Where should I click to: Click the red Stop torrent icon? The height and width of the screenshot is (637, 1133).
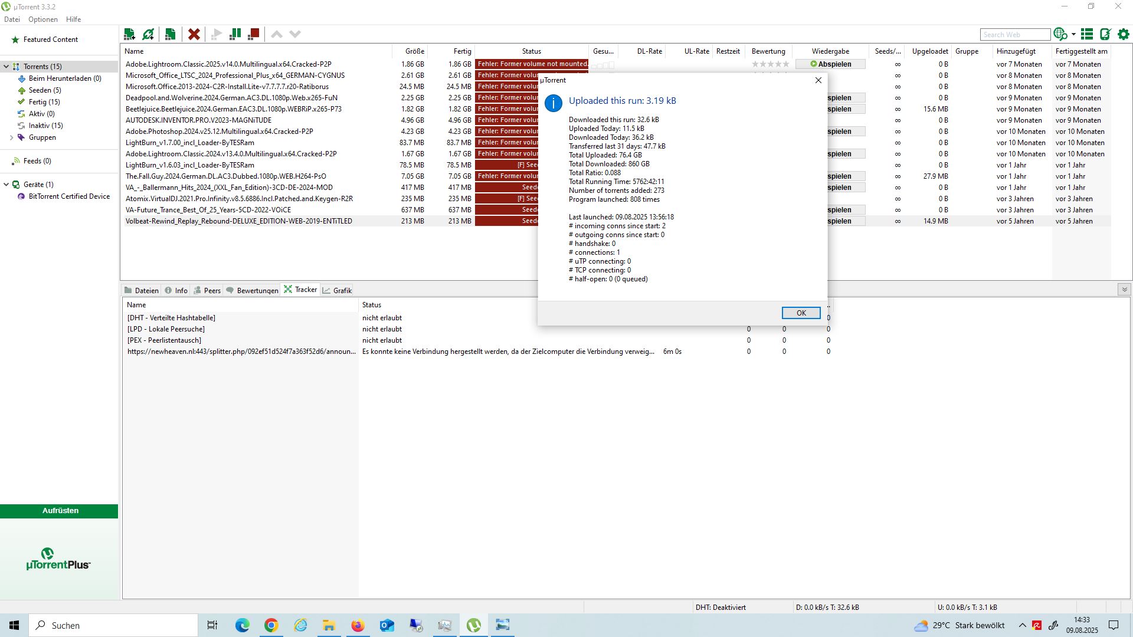pos(254,34)
